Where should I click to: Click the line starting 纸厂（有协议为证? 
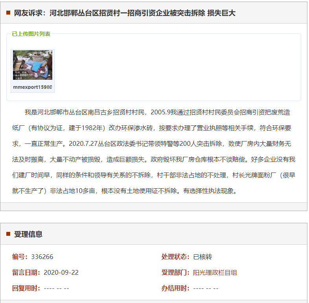pos(151,128)
